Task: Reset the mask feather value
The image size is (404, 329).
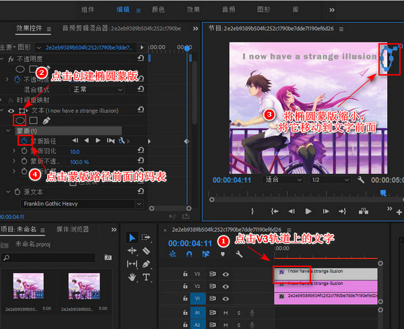Action: (x=141, y=150)
